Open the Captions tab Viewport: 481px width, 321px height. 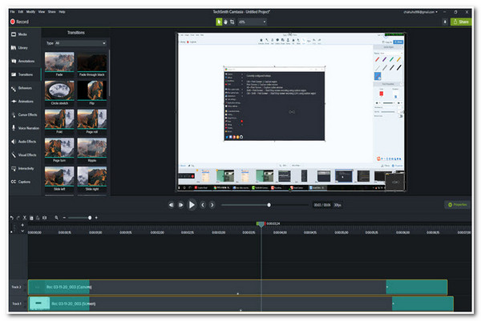(x=21, y=182)
